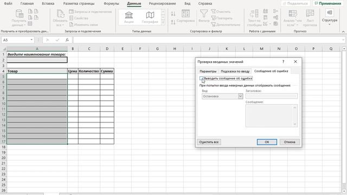Open the Файл menu tab
Image resolution: width=347 pixels, height=195 pixels.
tap(8, 4)
